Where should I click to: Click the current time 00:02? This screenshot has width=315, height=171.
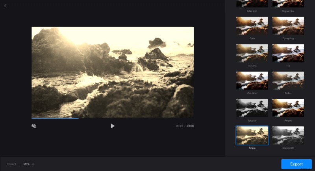(180, 126)
